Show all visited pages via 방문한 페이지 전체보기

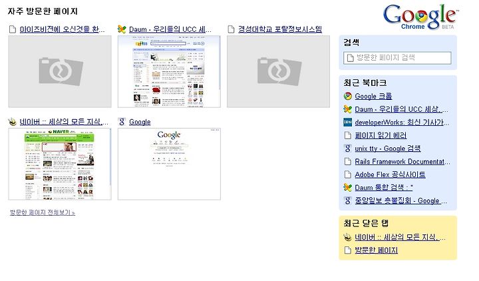[x=43, y=212]
